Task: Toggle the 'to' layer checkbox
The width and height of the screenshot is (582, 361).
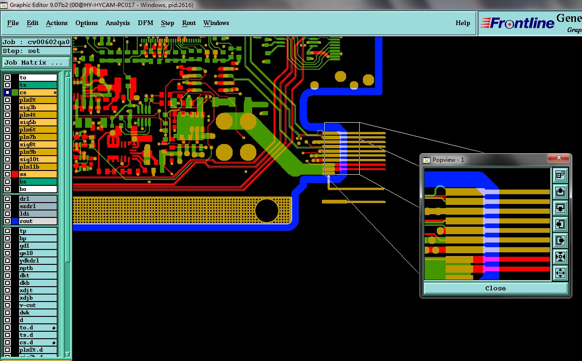Action: click(7, 78)
